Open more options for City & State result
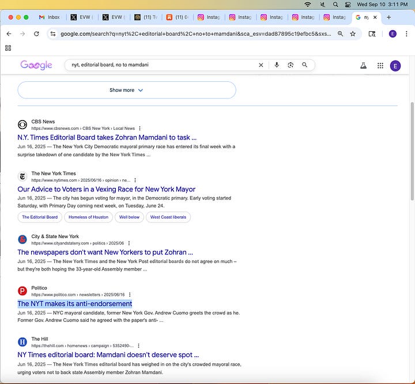 tap(129, 243)
